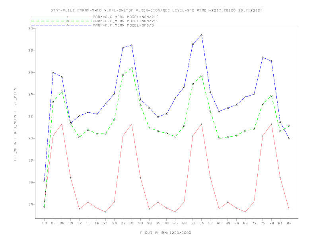Click the green dashed legend line sample
The width and height of the screenshot is (315, 243).
pos(62,21)
